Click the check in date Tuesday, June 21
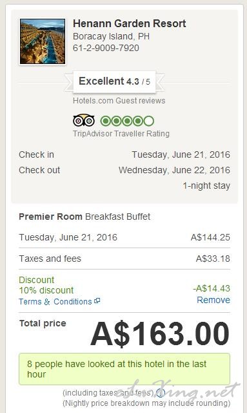 click(181, 154)
